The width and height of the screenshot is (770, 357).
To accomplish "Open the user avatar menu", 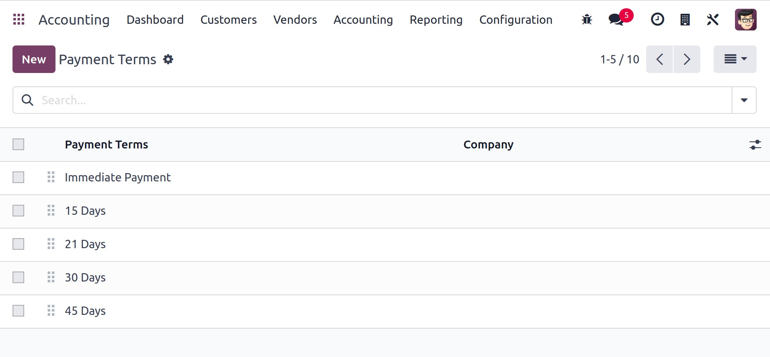I will [745, 19].
